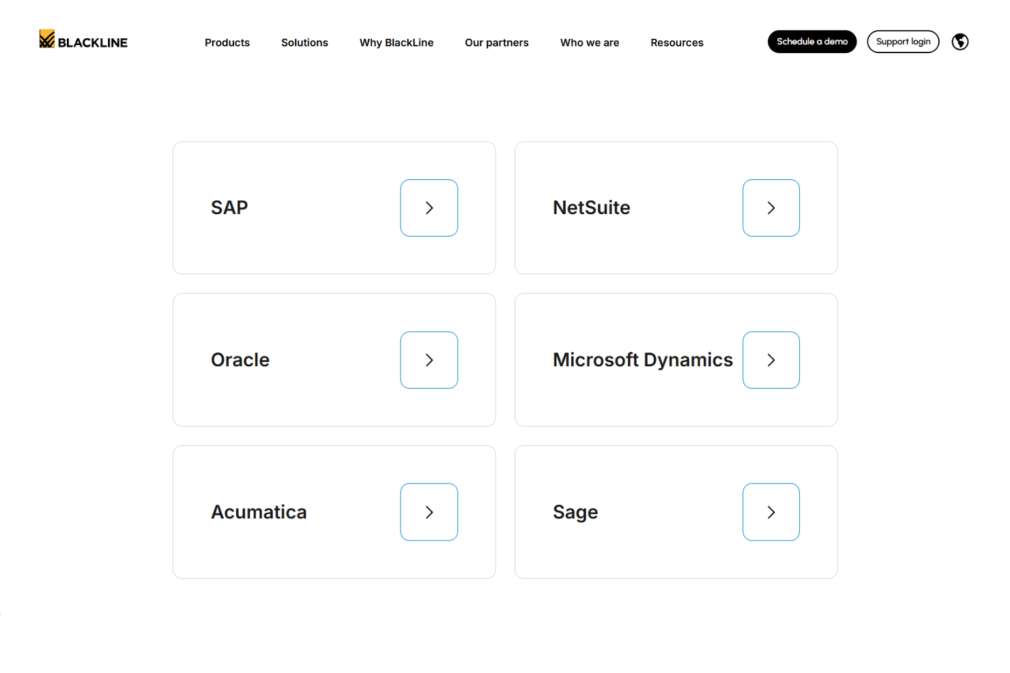Click the Sage arrow icon
1010x673 pixels.
[x=771, y=512]
